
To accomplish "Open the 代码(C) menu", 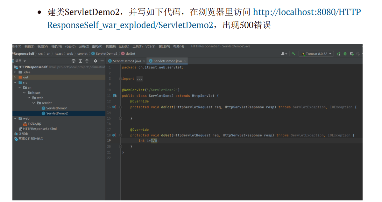I will (70, 46).
